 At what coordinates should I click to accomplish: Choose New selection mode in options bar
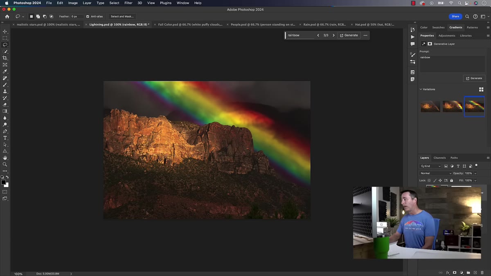click(x=31, y=16)
